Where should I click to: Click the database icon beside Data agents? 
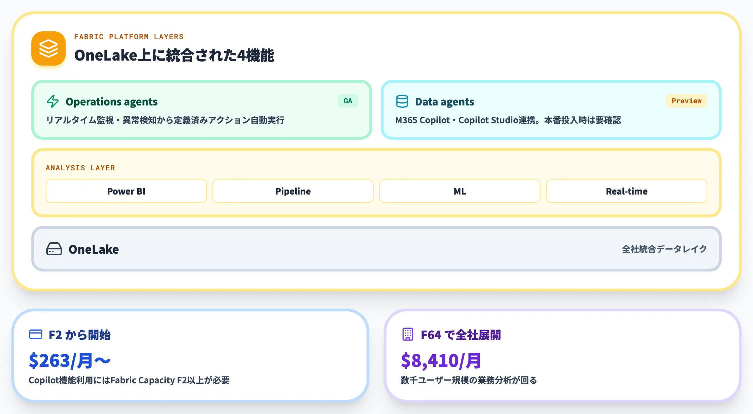pyautogui.click(x=402, y=101)
